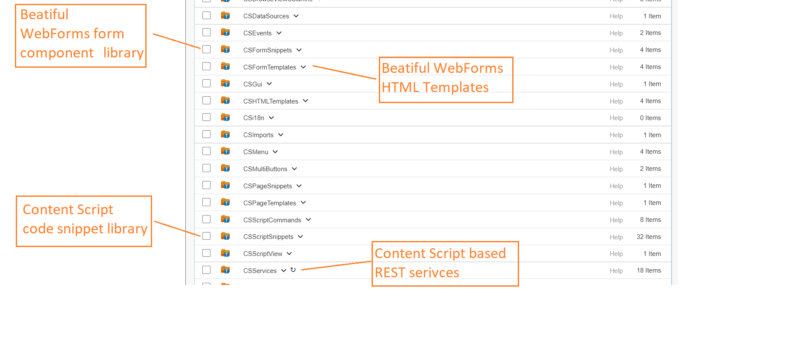Image resolution: width=802 pixels, height=339 pixels.
Task: Tick the CSFormTemplates row checkbox
Action: [x=207, y=66]
